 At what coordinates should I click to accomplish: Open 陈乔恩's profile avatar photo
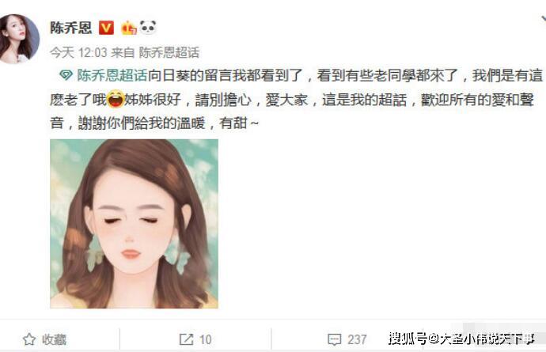[x=18, y=39]
